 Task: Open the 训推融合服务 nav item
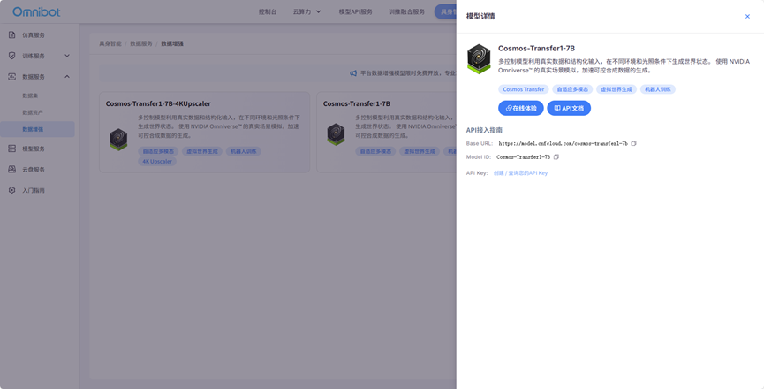coord(406,11)
